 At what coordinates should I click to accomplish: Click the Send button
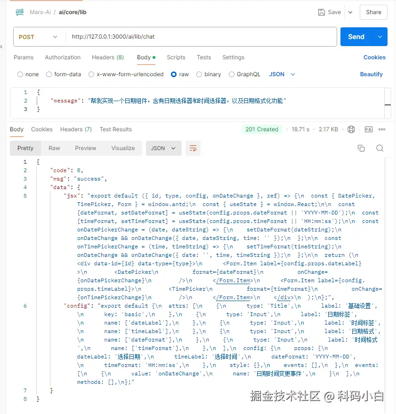tap(356, 37)
